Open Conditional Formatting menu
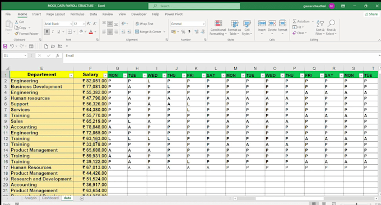 click(218, 27)
